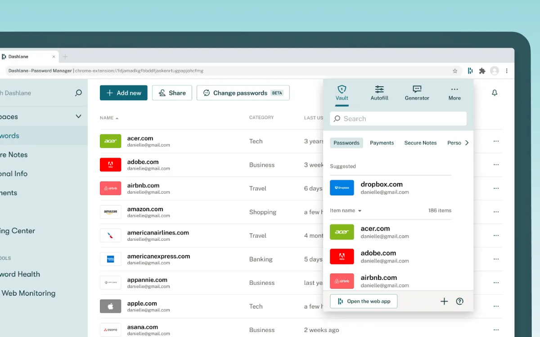Screen dimensions: 540x337
Task: Open Web Monitoring in the sidebar
Action: 28,293
